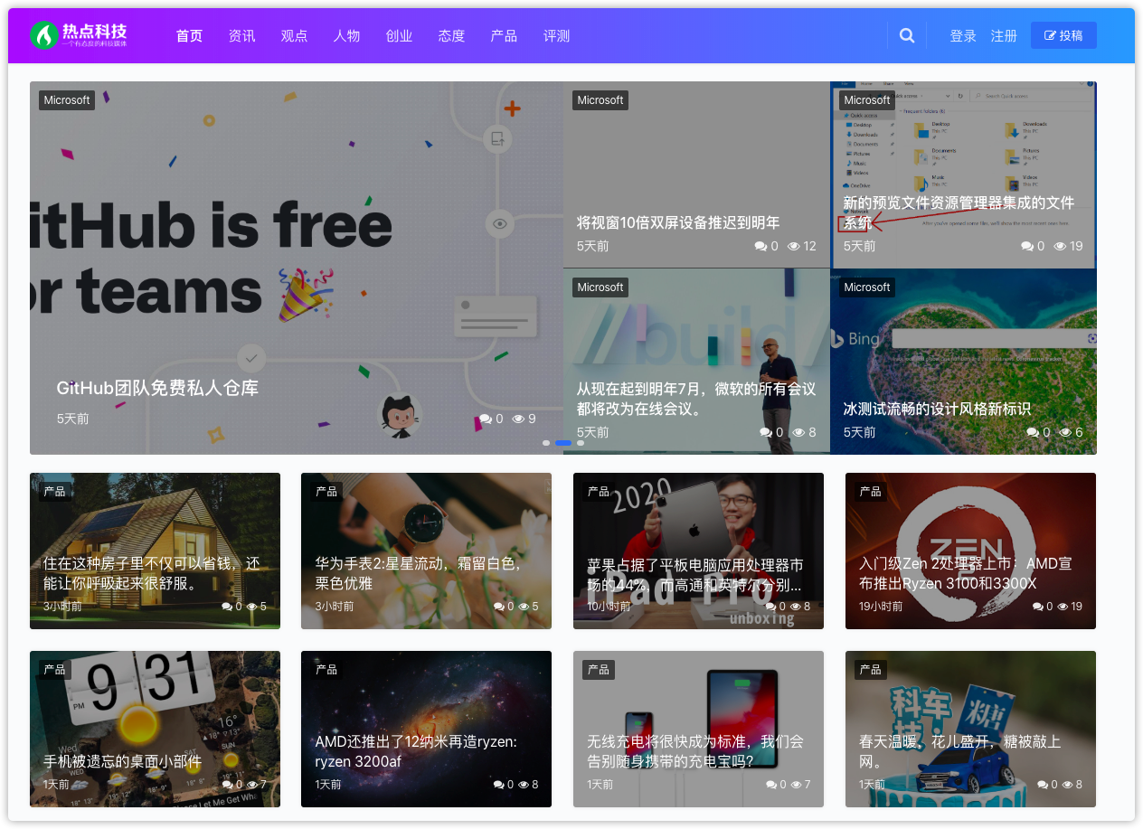
Task: Open 手机被遗忘的桌面小部件 article
Action: coord(123,761)
